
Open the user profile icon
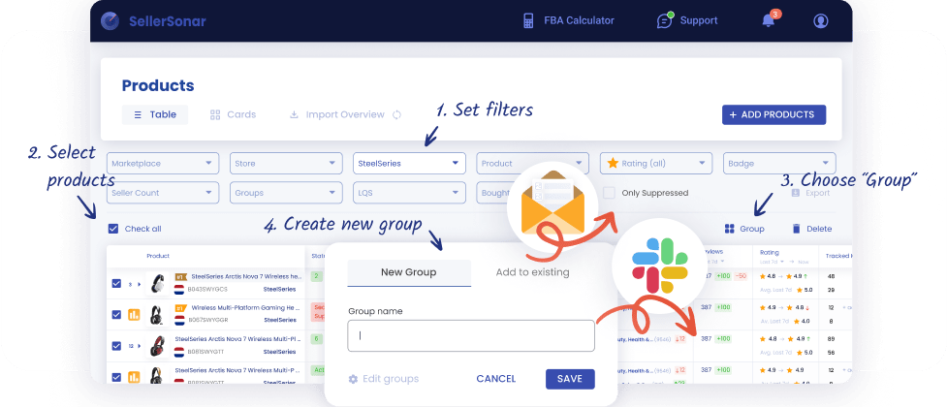pos(821,20)
